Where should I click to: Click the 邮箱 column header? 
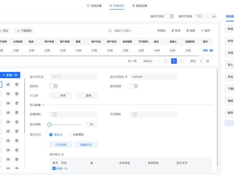tap(78, 42)
